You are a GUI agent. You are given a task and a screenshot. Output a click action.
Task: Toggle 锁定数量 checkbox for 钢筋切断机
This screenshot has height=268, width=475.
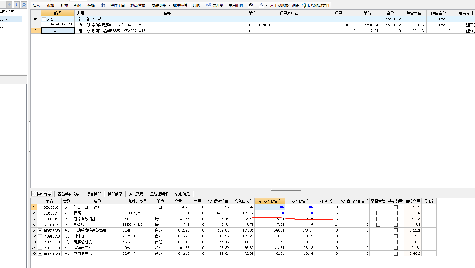pyautogui.click(x=396, y=242)
